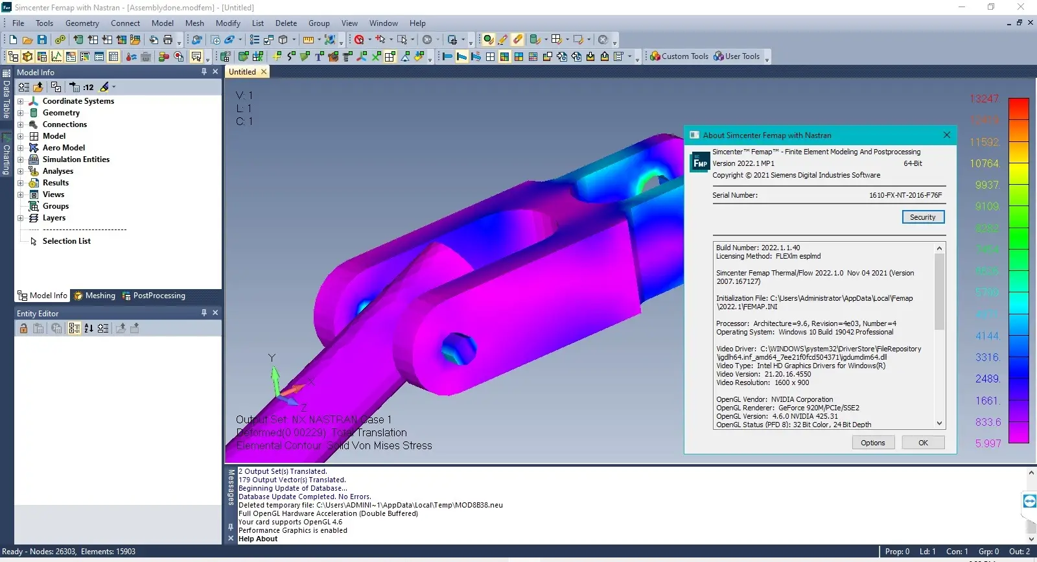1037x562 pixels.
Task: Toggle the Entity Editor pane icon
Action: click(71, 56)
